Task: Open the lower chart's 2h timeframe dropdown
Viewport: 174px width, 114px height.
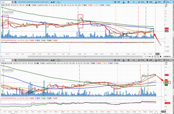Action: pos(134,60)
